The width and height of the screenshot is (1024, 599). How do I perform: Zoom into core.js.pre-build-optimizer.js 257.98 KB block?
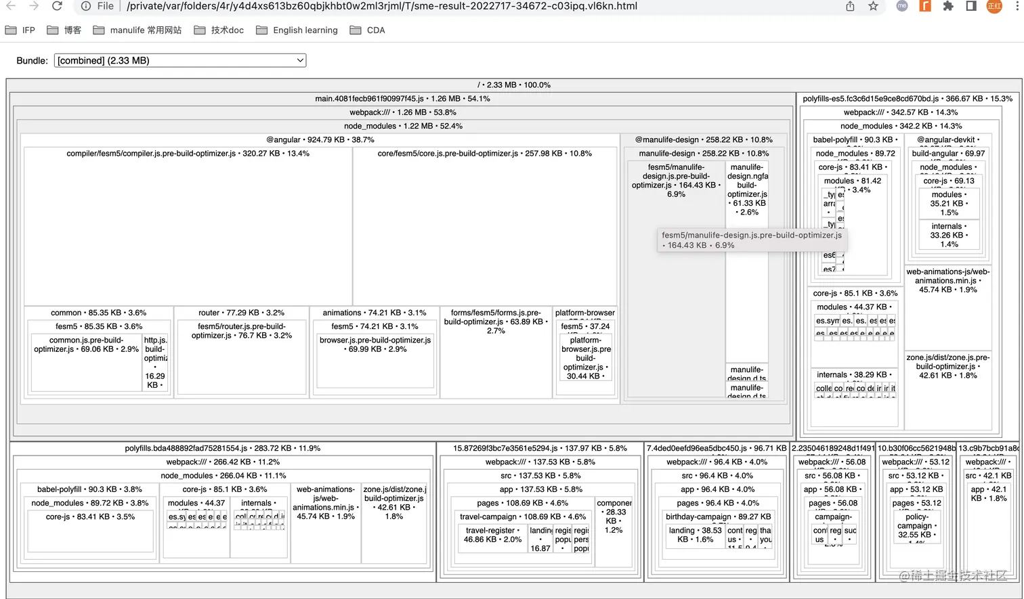tap(485, 227)
